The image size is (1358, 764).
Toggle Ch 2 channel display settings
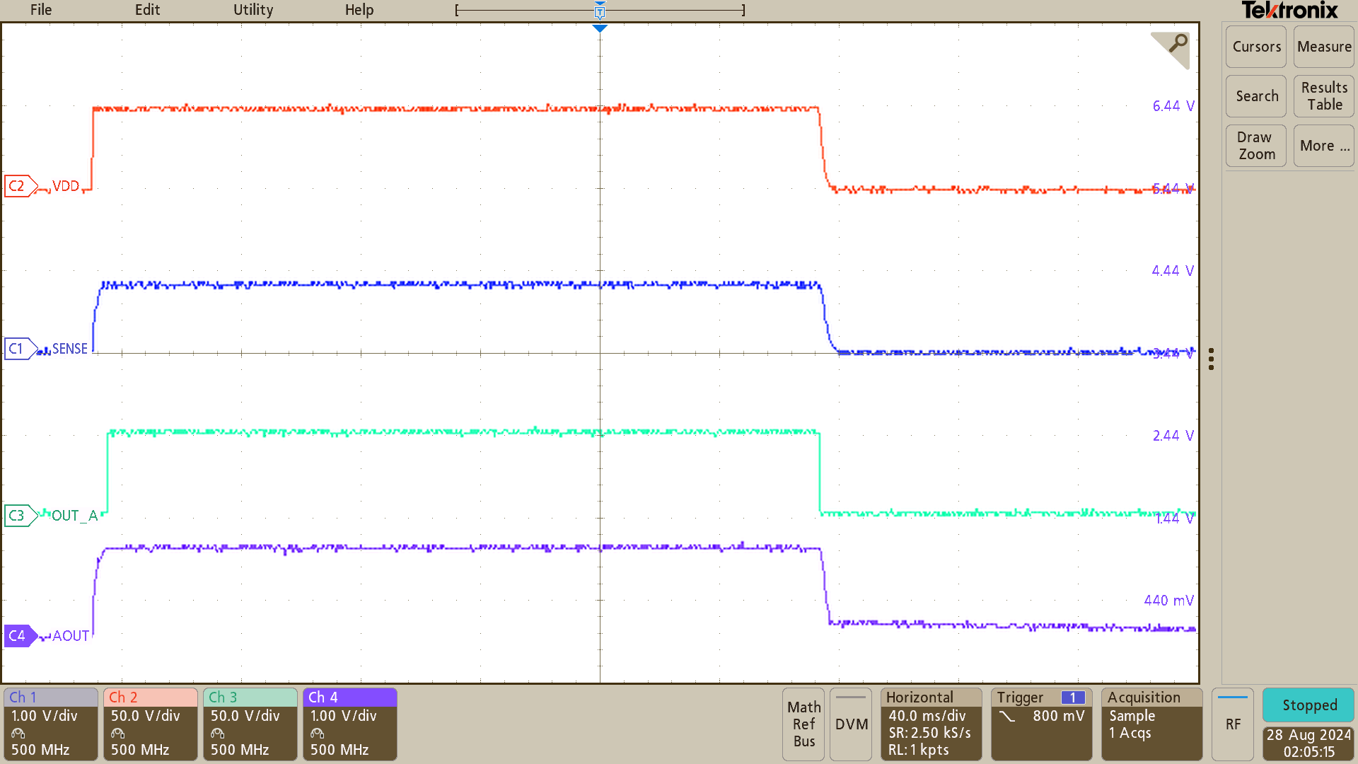pyautogui.click(x=150, y=724)
